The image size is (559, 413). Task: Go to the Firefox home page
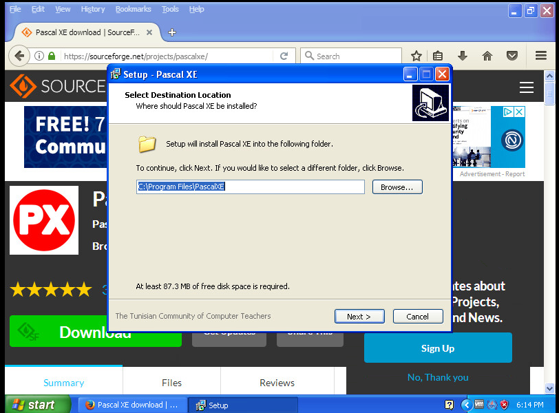point(487,56)
